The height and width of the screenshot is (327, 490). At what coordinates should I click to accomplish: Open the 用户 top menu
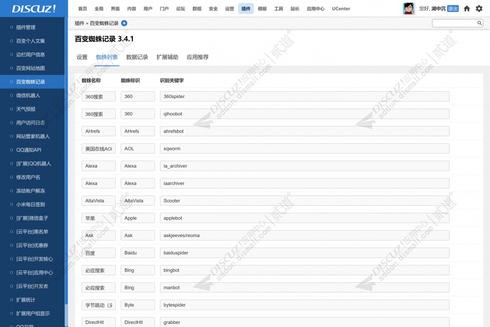point(148,9)
